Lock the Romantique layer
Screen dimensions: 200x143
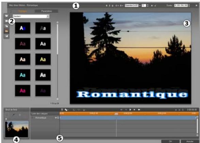point(58,118)
